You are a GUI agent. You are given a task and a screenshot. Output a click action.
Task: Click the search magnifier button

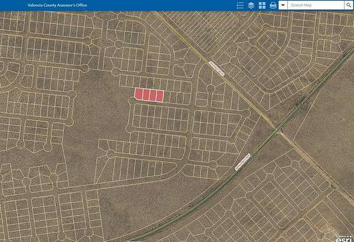click(x=348, y=5)
